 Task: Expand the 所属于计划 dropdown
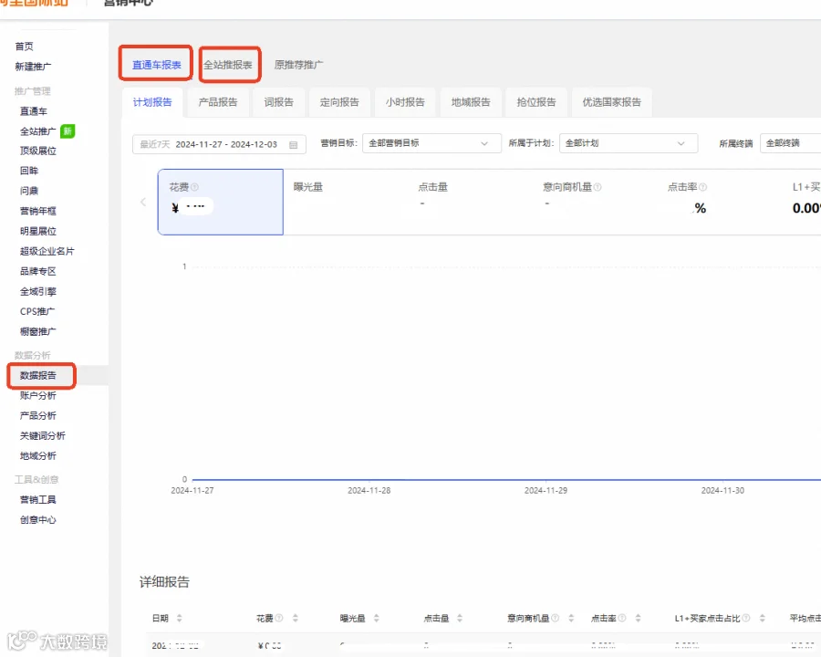coord(629,143)
